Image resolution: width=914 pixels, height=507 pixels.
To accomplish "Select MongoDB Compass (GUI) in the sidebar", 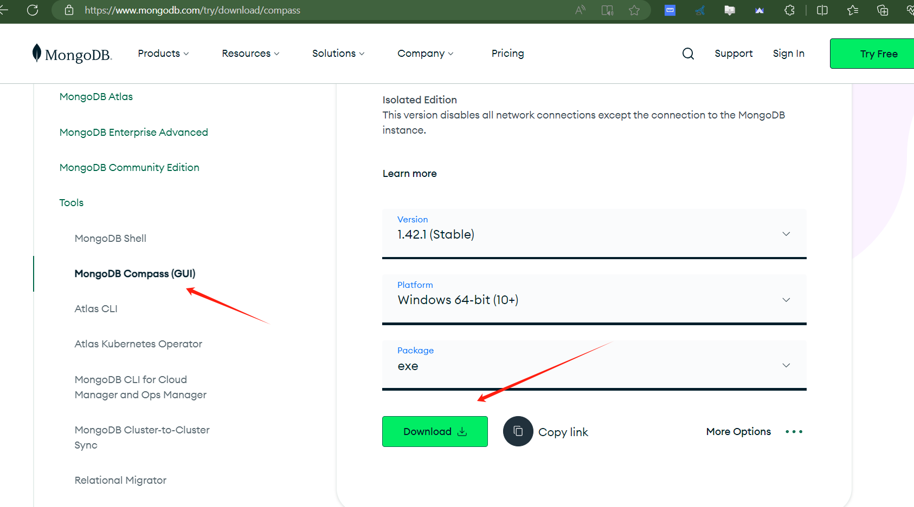I will (x=135, y=274).
